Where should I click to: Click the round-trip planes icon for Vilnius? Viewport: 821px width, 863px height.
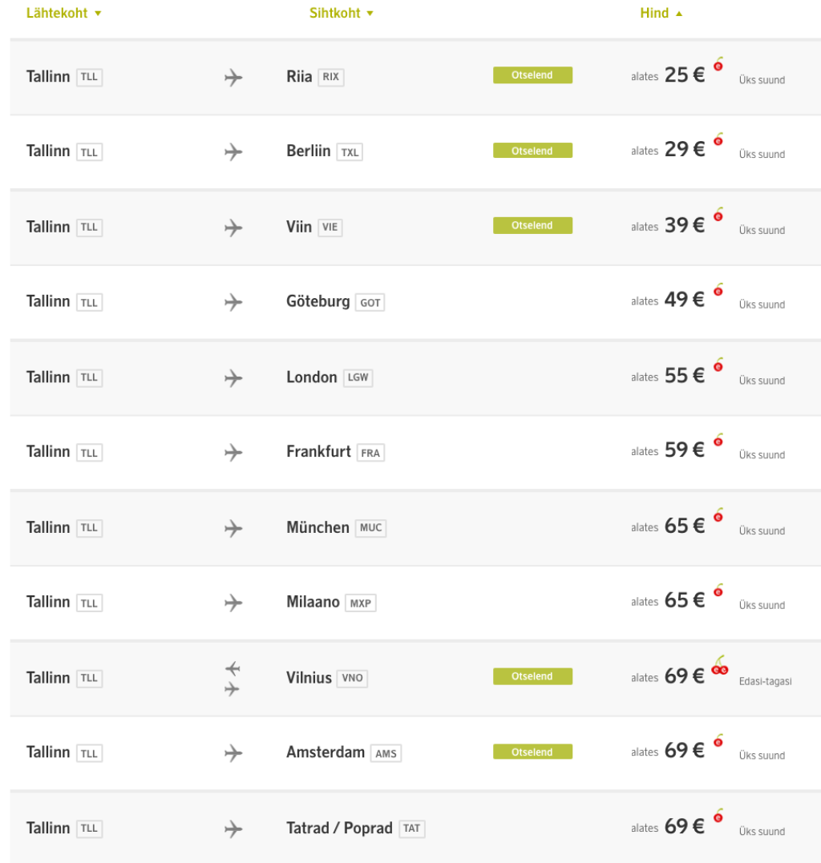click(233, 678)
